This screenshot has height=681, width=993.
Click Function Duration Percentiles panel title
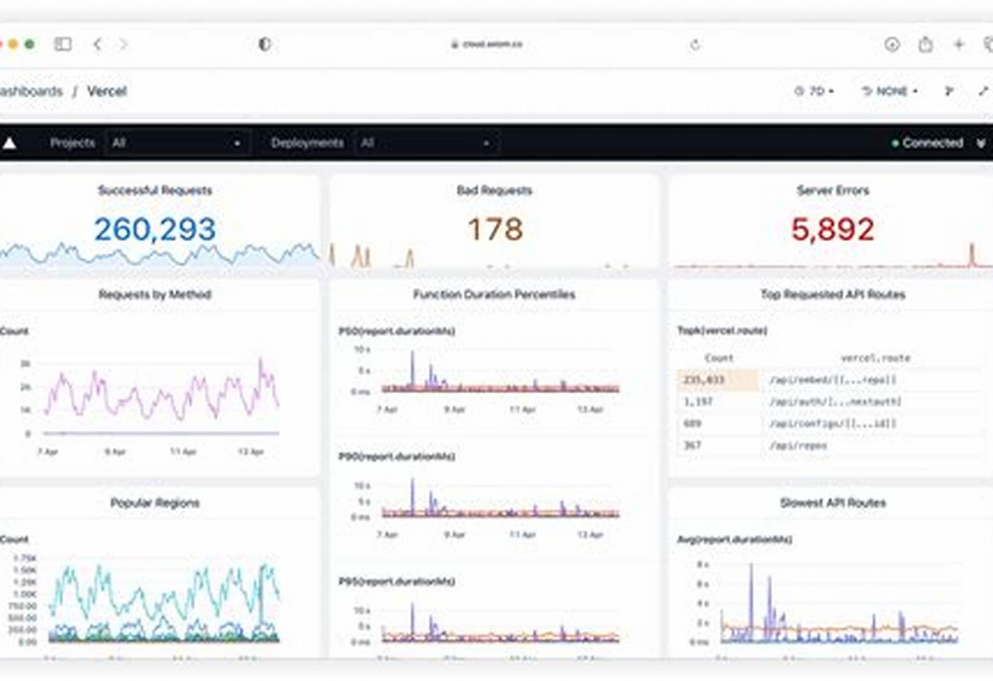494,294
